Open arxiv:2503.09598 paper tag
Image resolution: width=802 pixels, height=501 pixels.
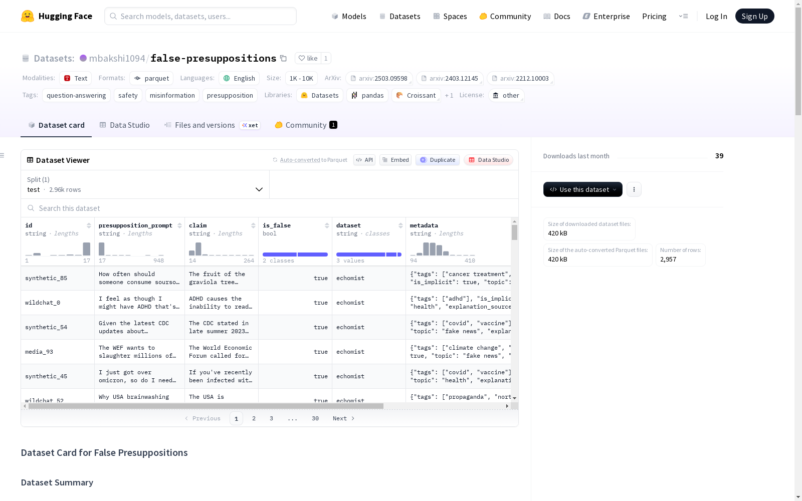[379, 78]
